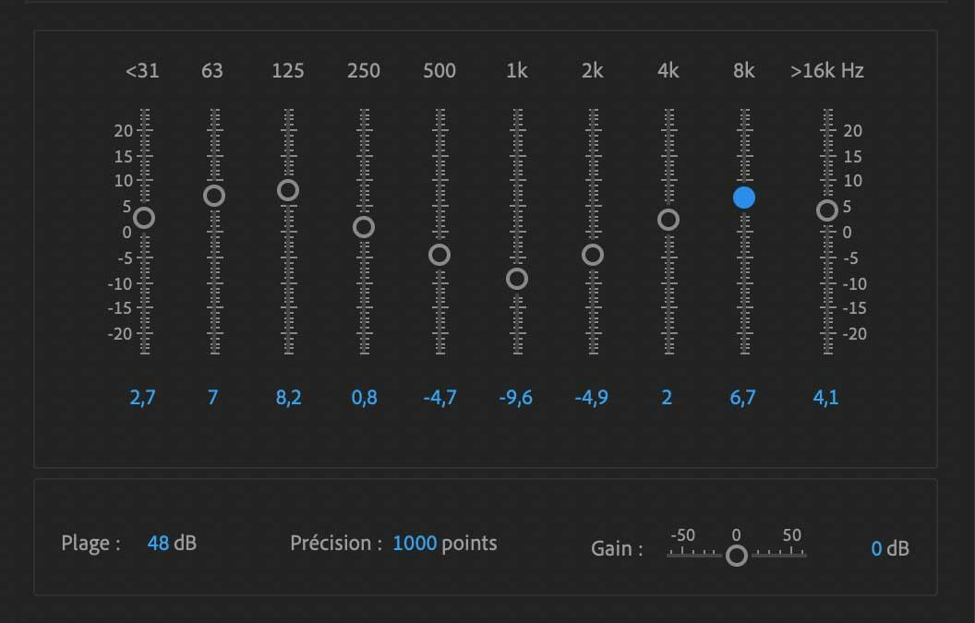Screen dimensions: 975x623
Task: Click the 125 Hz band slider handle
Action: point(288,190)
